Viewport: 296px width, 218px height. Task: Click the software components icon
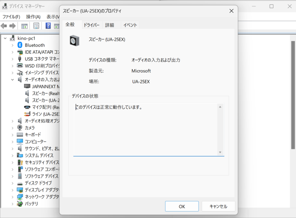[x=20, y=169]
